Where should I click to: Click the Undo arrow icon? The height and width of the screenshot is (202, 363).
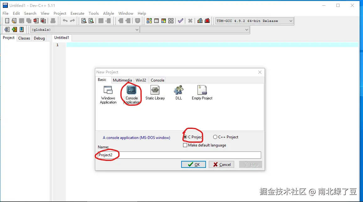[x=65, y=21]
